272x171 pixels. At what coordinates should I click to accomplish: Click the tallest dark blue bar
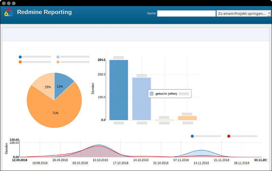(x=119, y=90)
